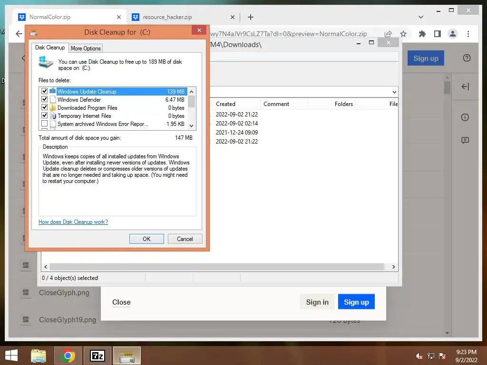
Task: Open CloseGlyph19.png file in Dropbox list
Action: 68,320
